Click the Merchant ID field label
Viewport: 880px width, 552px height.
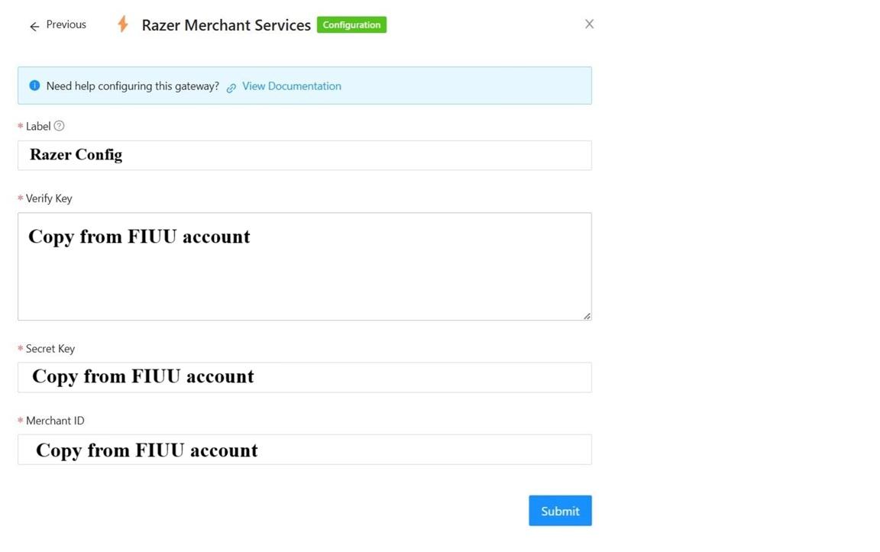click(55, 420)
